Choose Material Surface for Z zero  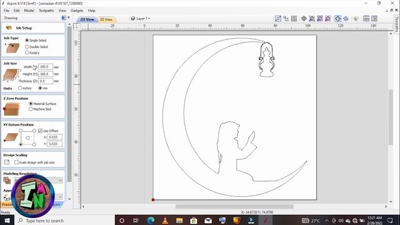31,104
